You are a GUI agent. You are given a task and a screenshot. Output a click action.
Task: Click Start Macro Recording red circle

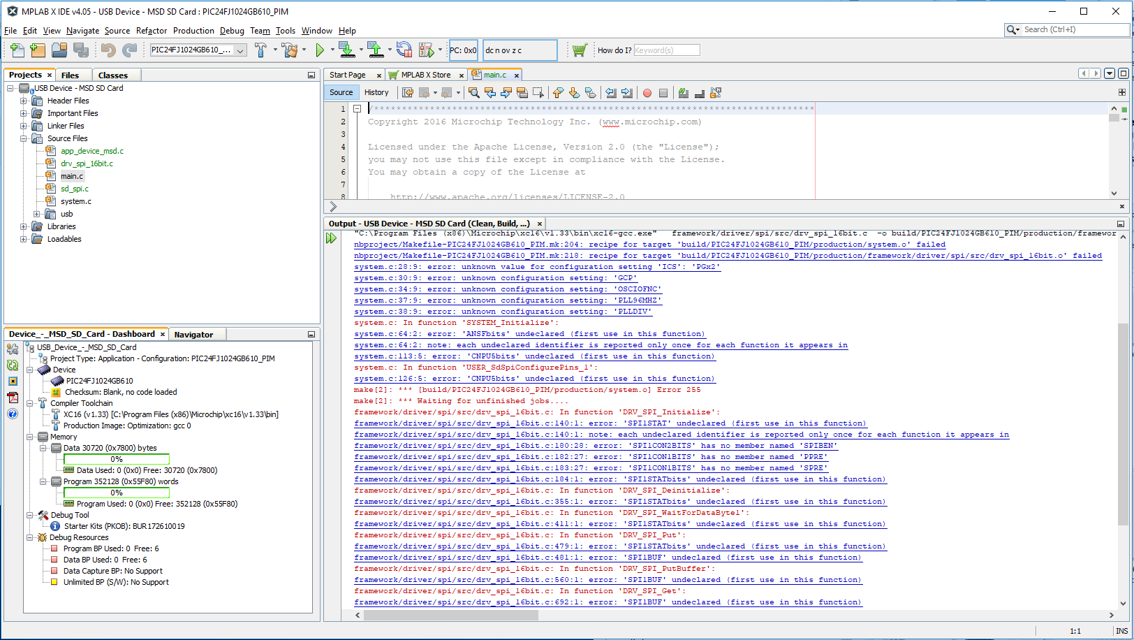[x=647, y=92]
